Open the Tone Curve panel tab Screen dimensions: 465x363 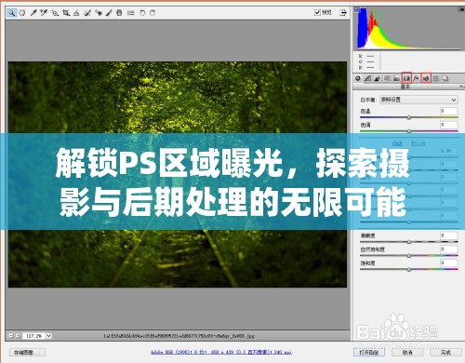tap(367, 78)
